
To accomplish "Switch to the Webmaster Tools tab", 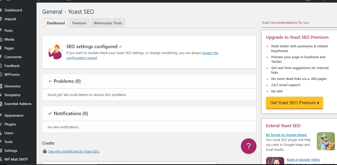I will [x=108, y=23].
